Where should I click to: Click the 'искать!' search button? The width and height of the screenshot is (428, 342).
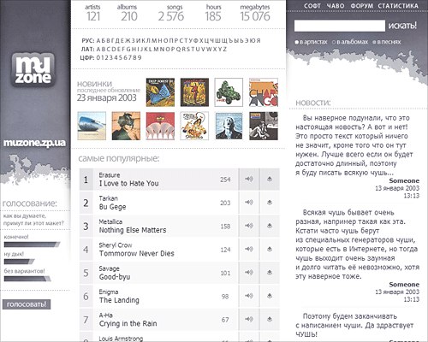(402, 26)
